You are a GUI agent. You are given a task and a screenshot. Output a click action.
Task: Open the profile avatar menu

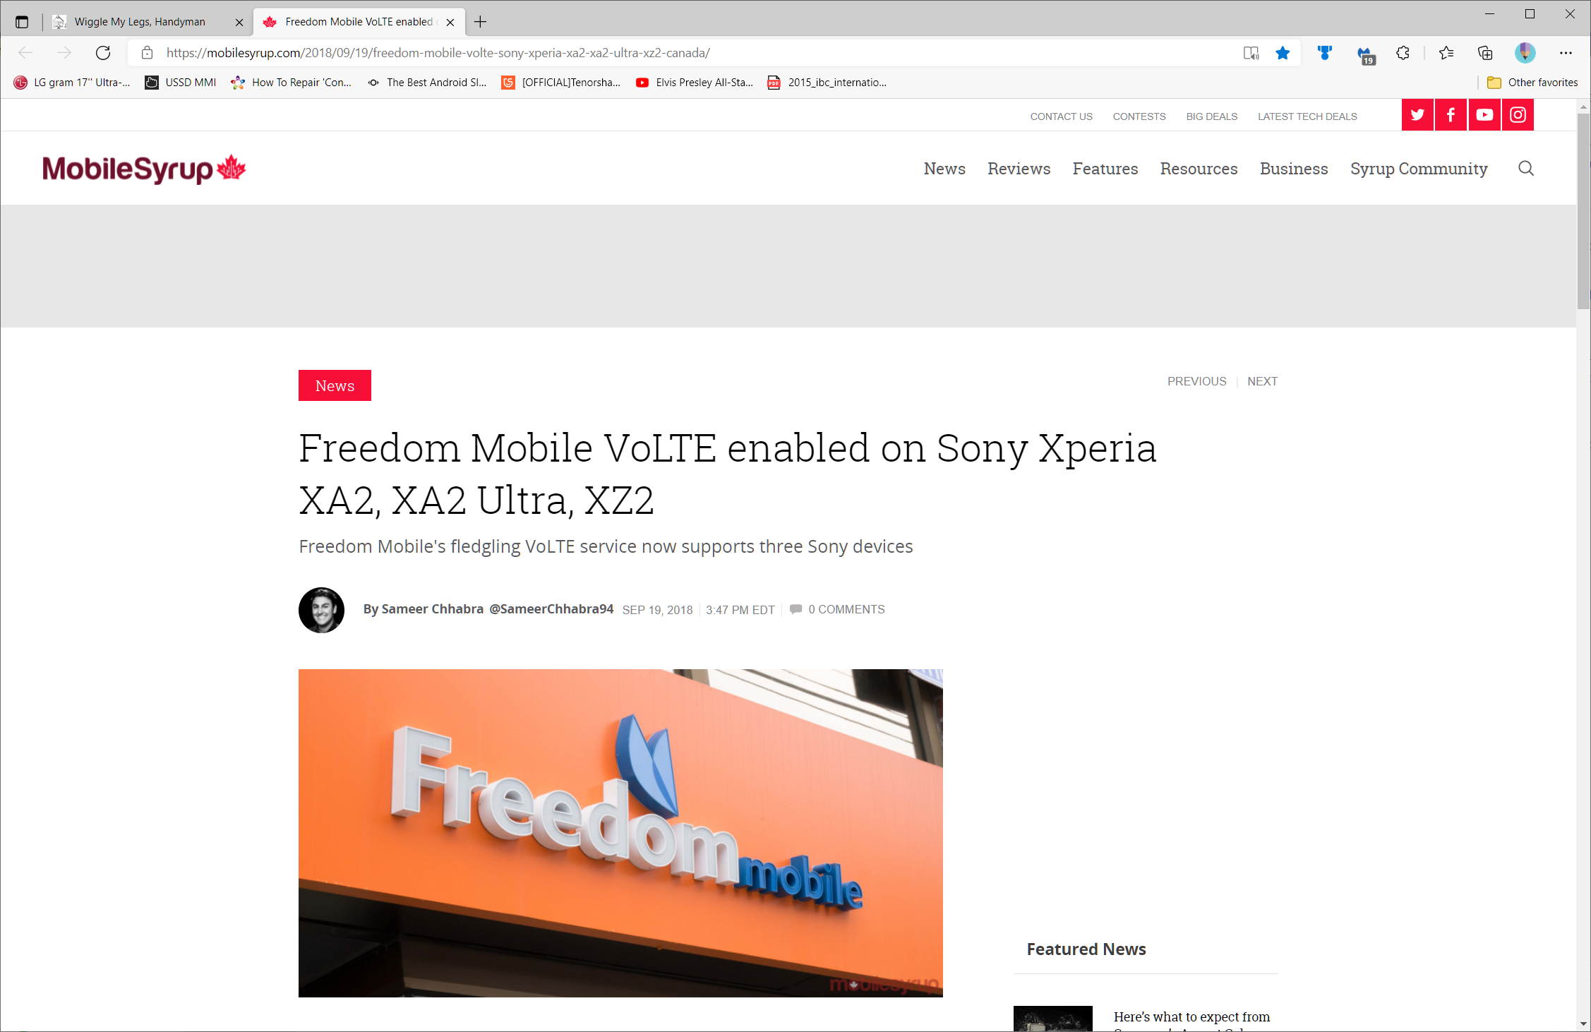tap(1525, 53)
